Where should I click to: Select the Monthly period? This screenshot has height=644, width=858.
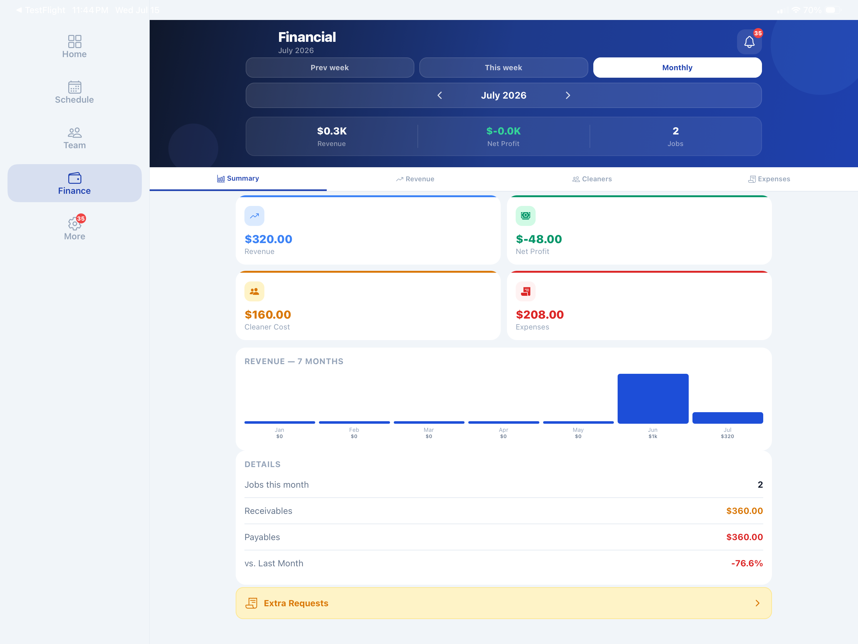point(677,67)
